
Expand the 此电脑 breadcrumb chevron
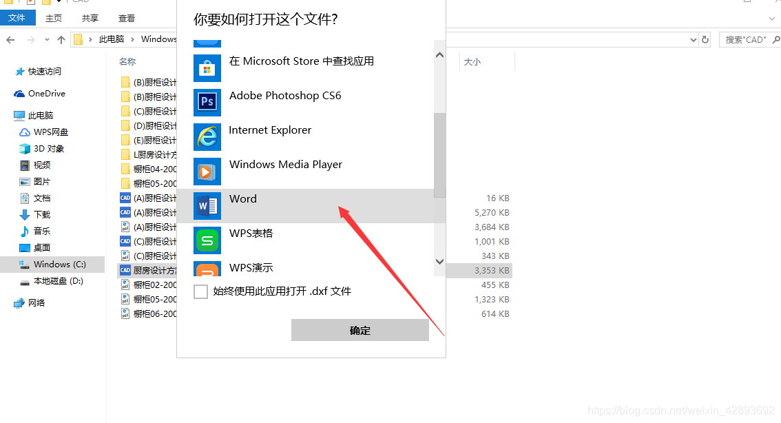132,39
